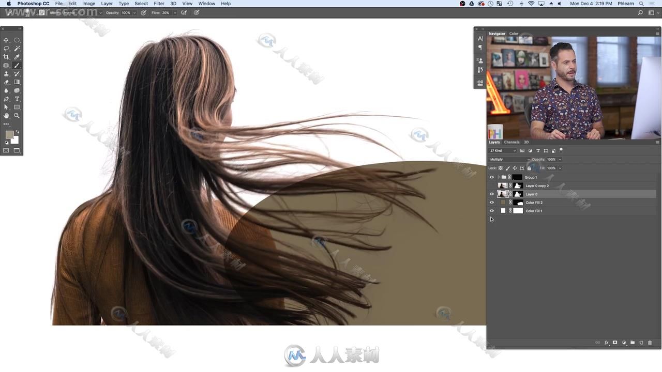Swap foreground and background colors
This screenshot has width=662, height=372.
[x=17, y=132]
